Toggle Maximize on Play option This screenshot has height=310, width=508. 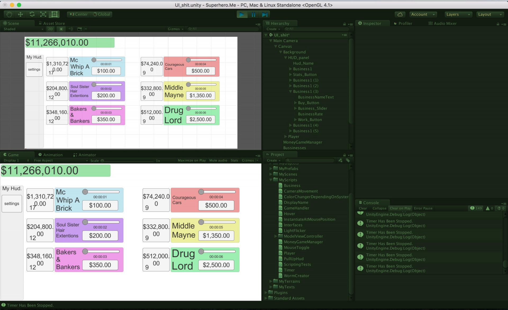(x=192, y=160)
